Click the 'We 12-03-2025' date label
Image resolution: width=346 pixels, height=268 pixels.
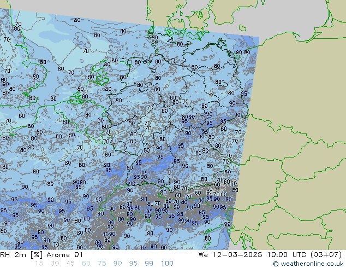230,255
